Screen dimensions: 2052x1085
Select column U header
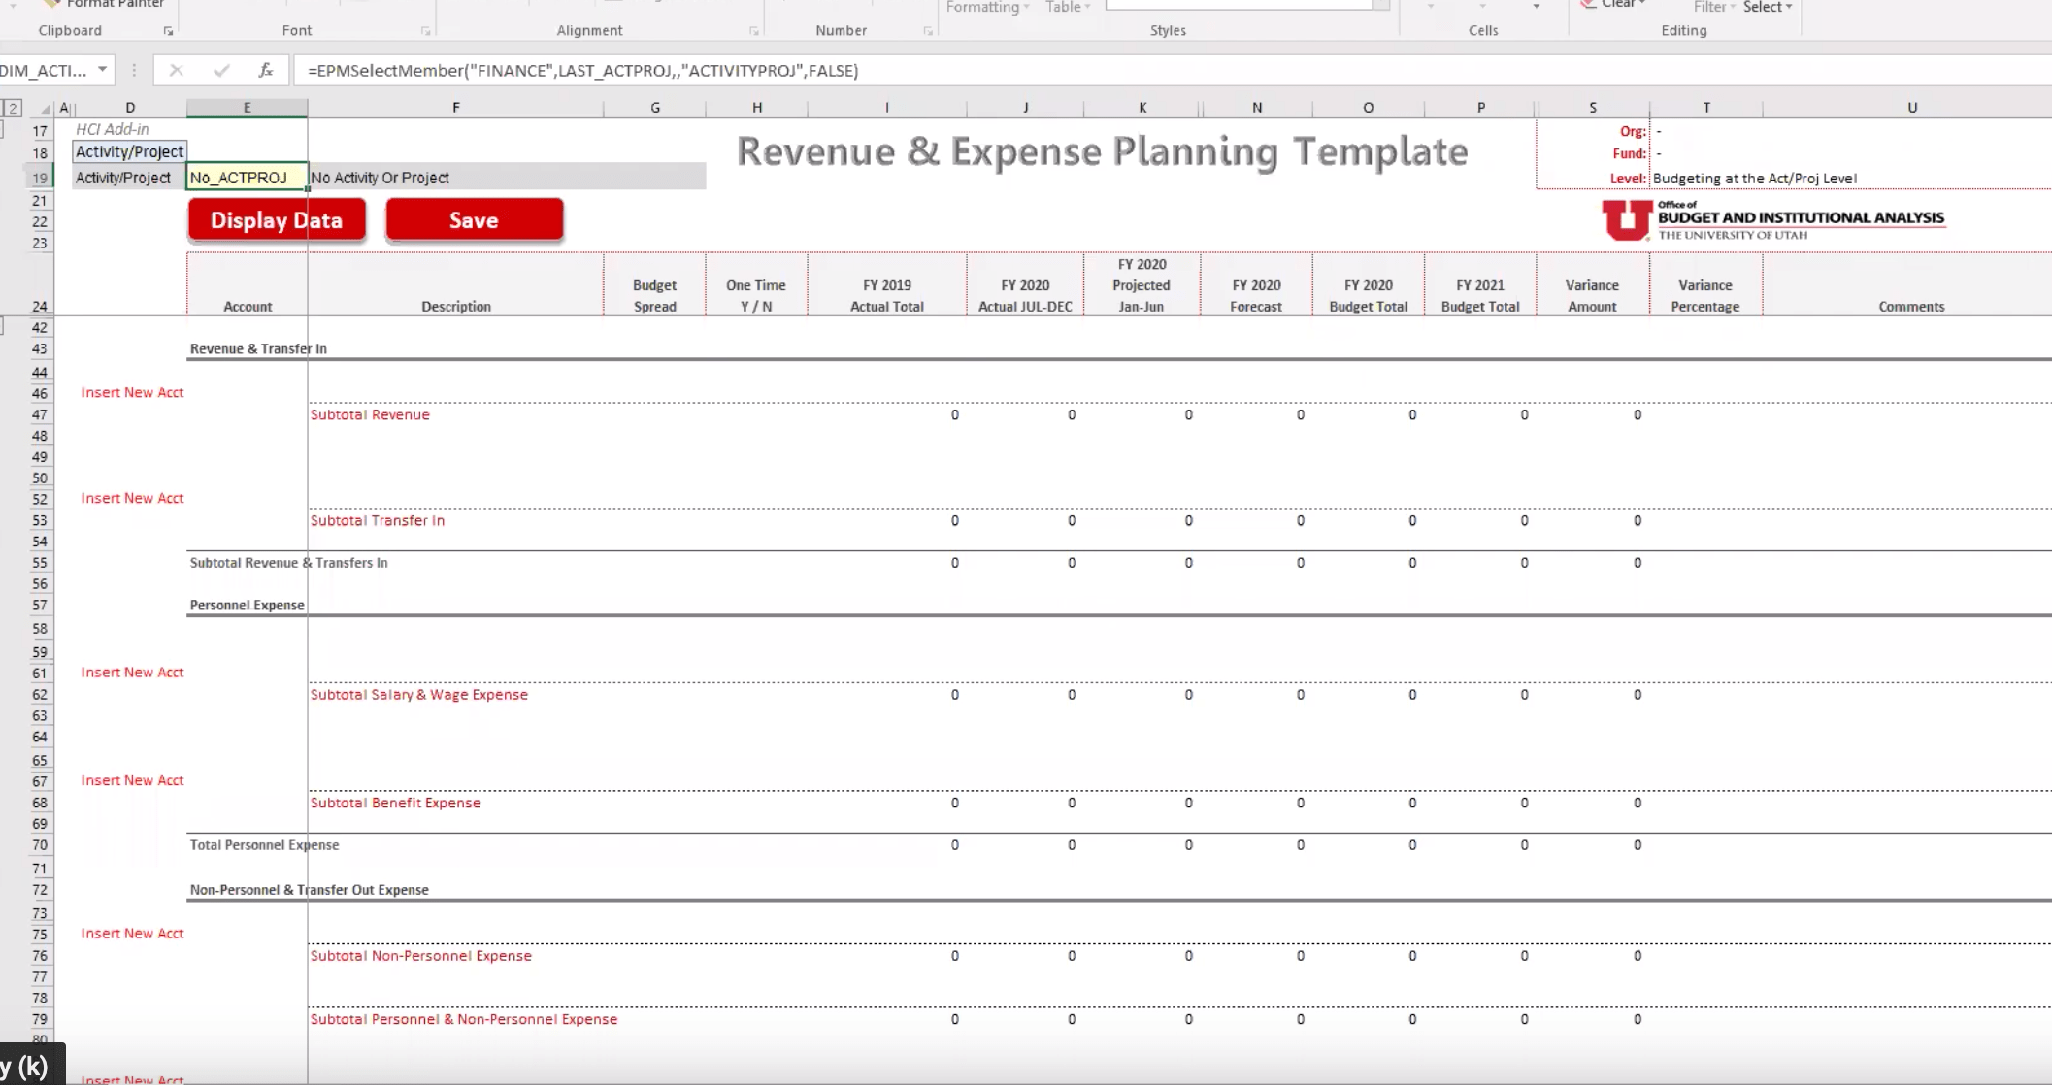(x=1911, y=108)
